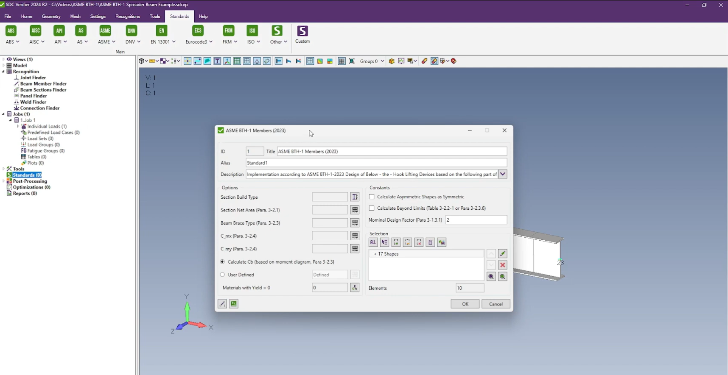728x375 pixels.
Task: Click the trash icon to clear selection
Action: pos(430,242)
